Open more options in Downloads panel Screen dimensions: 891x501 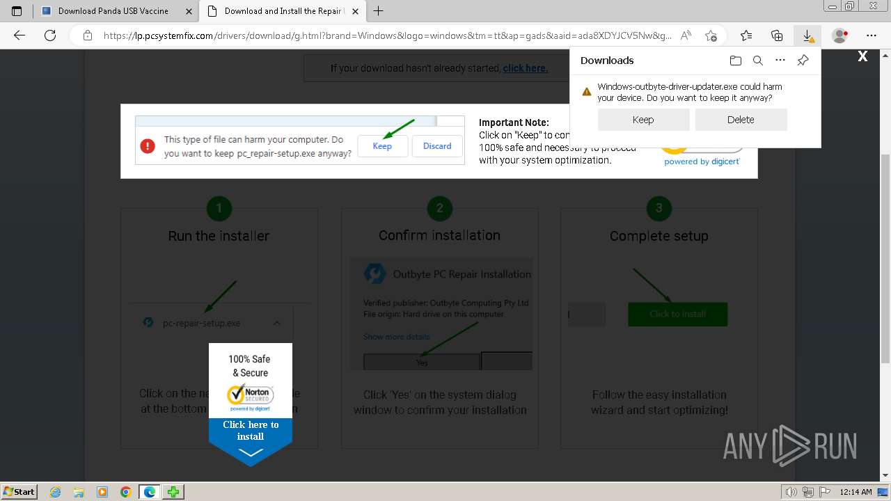[780, 61]
